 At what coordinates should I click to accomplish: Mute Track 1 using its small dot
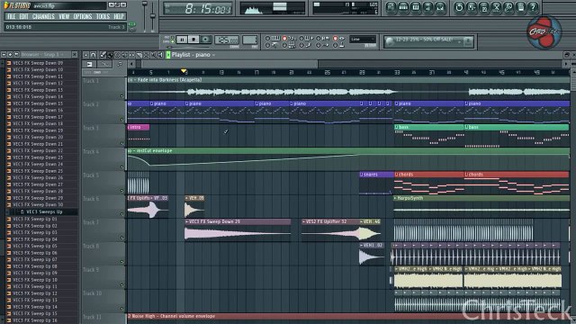(121, 96)
